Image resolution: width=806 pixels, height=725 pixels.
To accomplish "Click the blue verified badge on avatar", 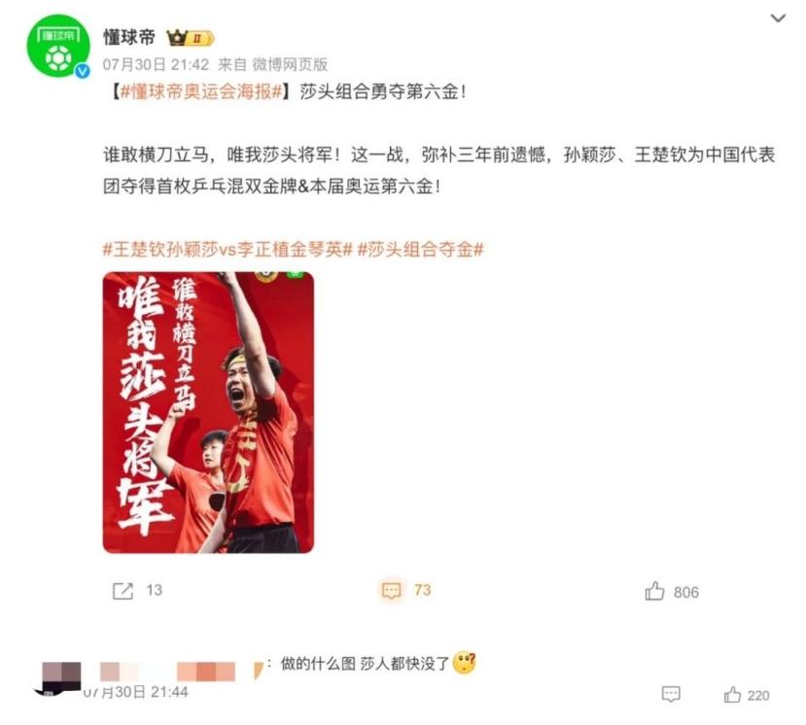I will pos(83,71).
